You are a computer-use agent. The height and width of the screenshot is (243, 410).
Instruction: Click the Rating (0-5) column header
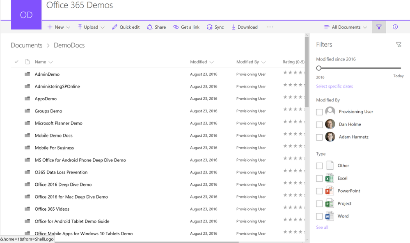click(x=293, y=62)
